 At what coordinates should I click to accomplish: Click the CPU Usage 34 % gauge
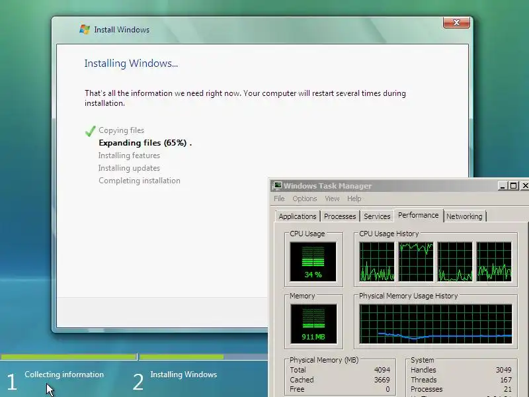coord(313,261)
